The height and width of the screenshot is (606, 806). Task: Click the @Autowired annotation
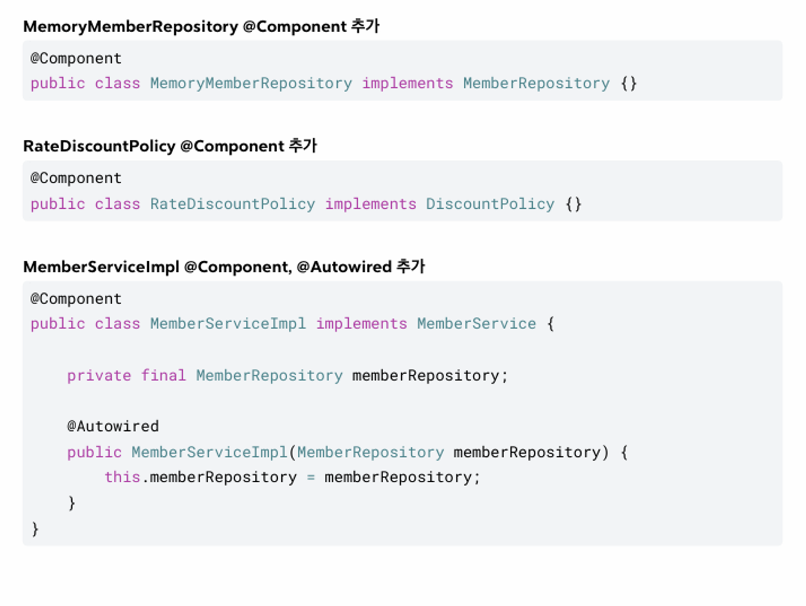click(113, 426)
